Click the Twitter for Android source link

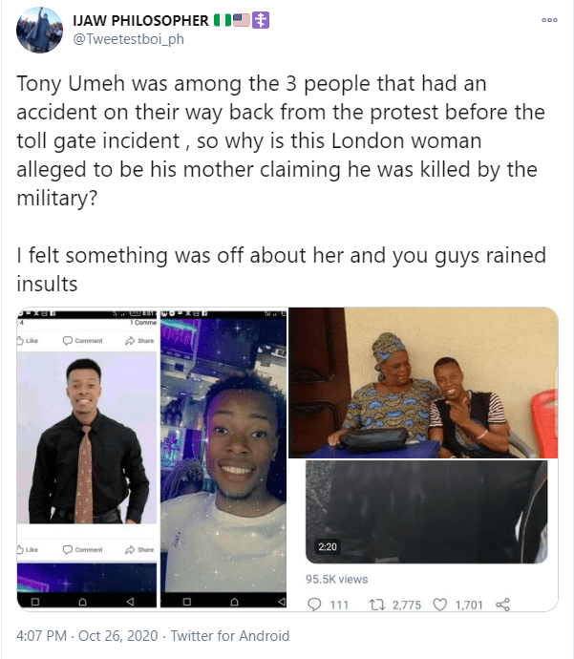(x=230, y=635)
